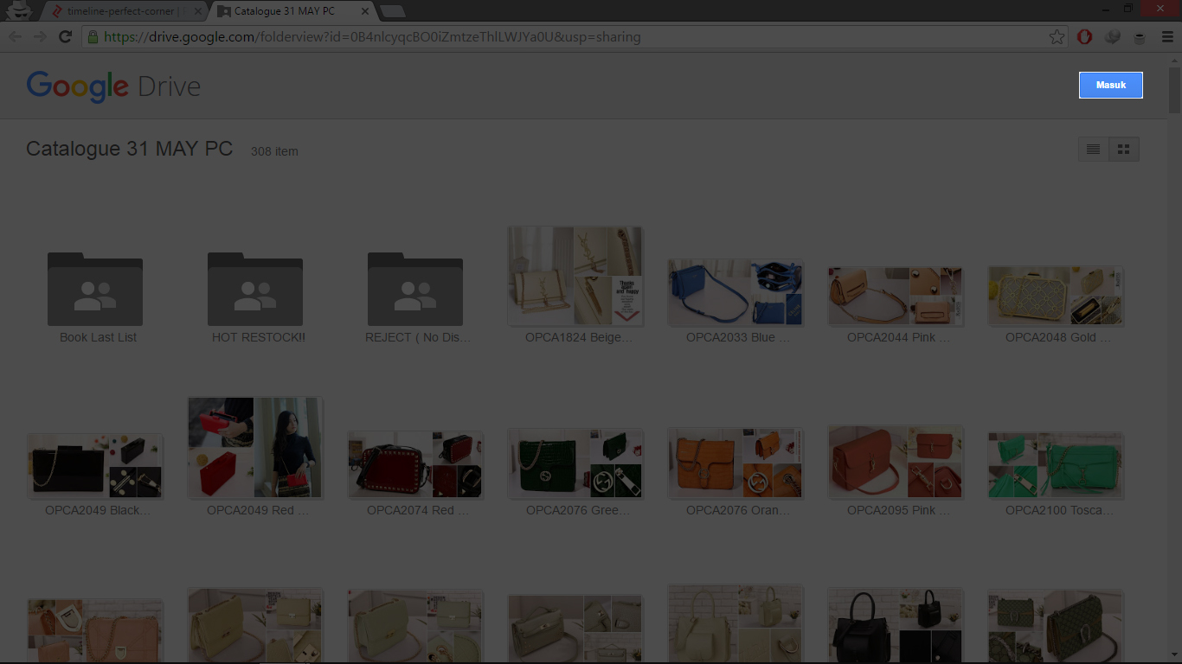The height and width of the screenshot is (664, 1182).
Task: Bookmark this page with star icon
Action: click(1057, 37)
